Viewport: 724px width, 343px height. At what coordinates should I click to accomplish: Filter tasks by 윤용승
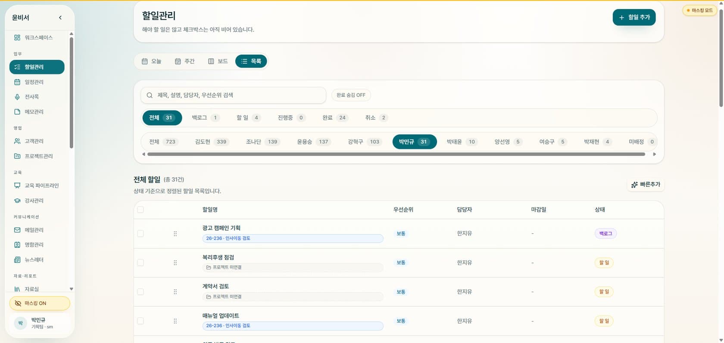pyautogui.click(x=313, y=142)
